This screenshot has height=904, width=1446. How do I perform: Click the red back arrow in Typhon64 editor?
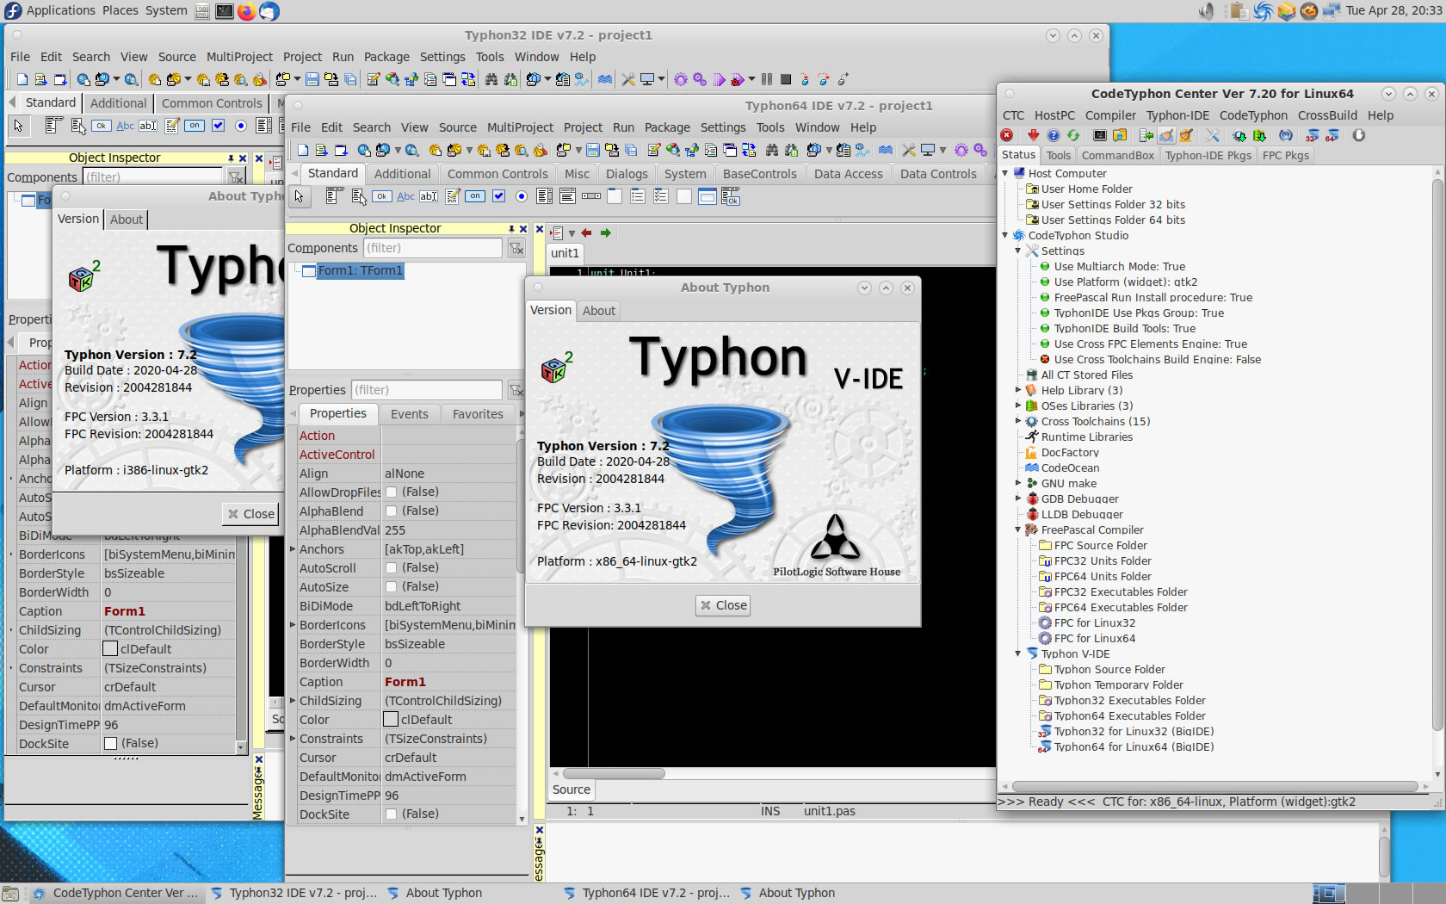(586, 232)
